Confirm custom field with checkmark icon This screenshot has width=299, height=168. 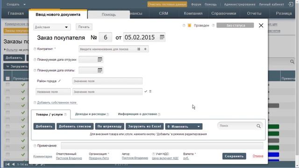(146, 91)
